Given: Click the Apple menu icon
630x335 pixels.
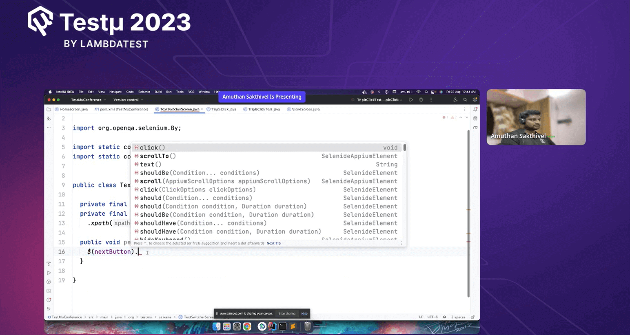Looking at the screenshot, I should click(50, 92).
